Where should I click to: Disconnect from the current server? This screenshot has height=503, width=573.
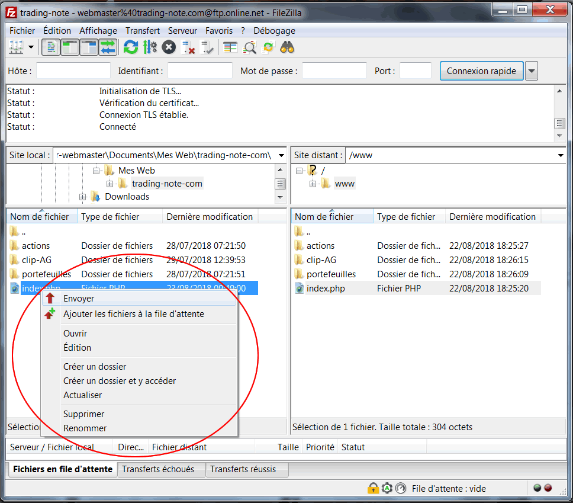coord(188,47)
